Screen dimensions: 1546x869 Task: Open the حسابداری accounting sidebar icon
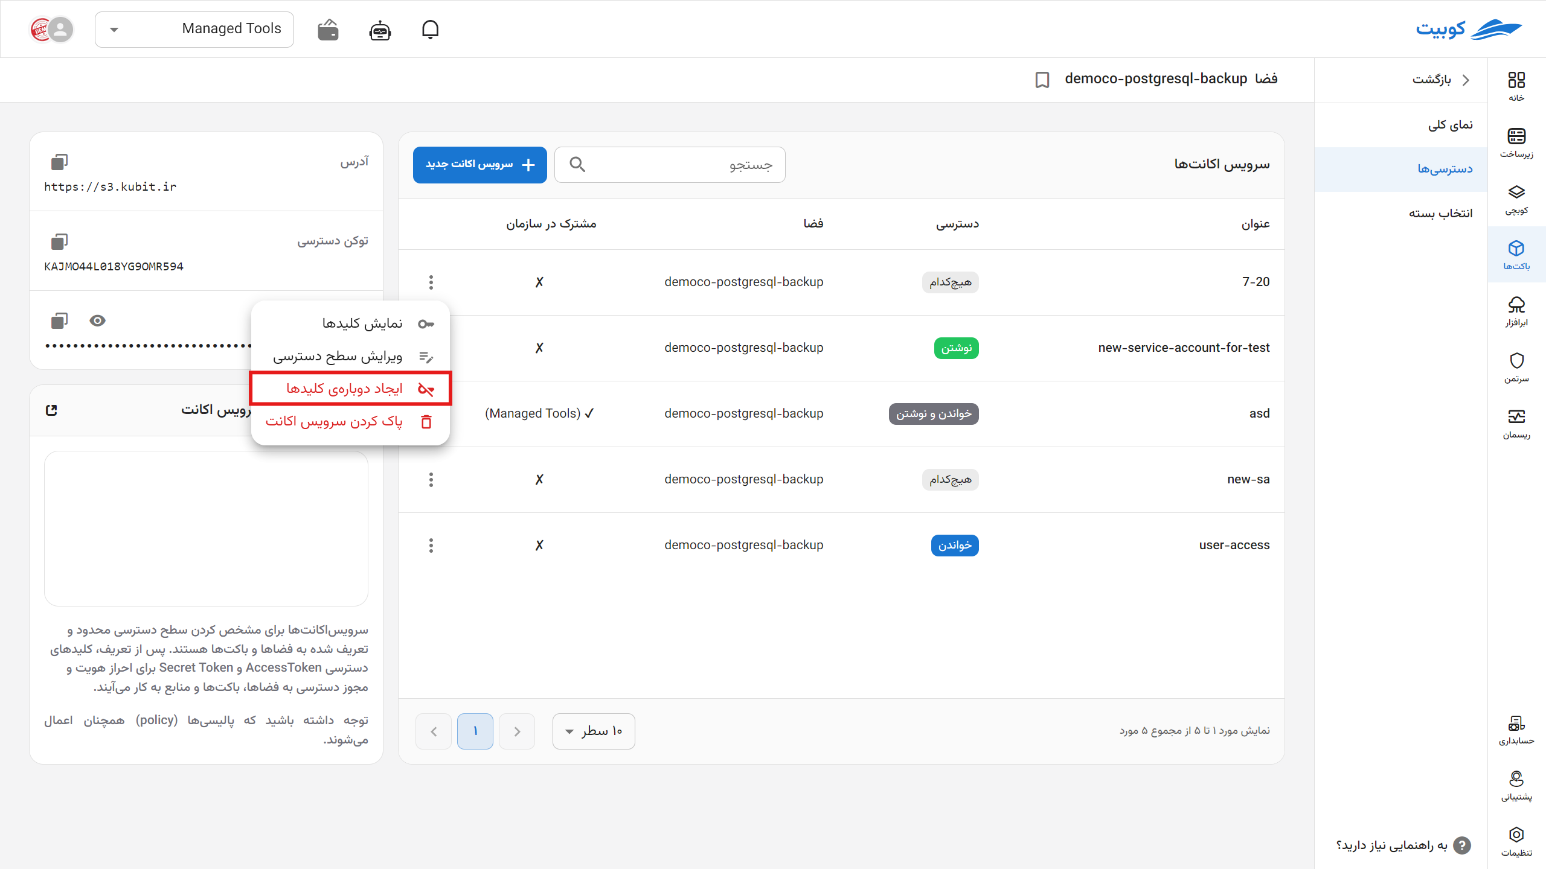click(x=1516, y=729)
